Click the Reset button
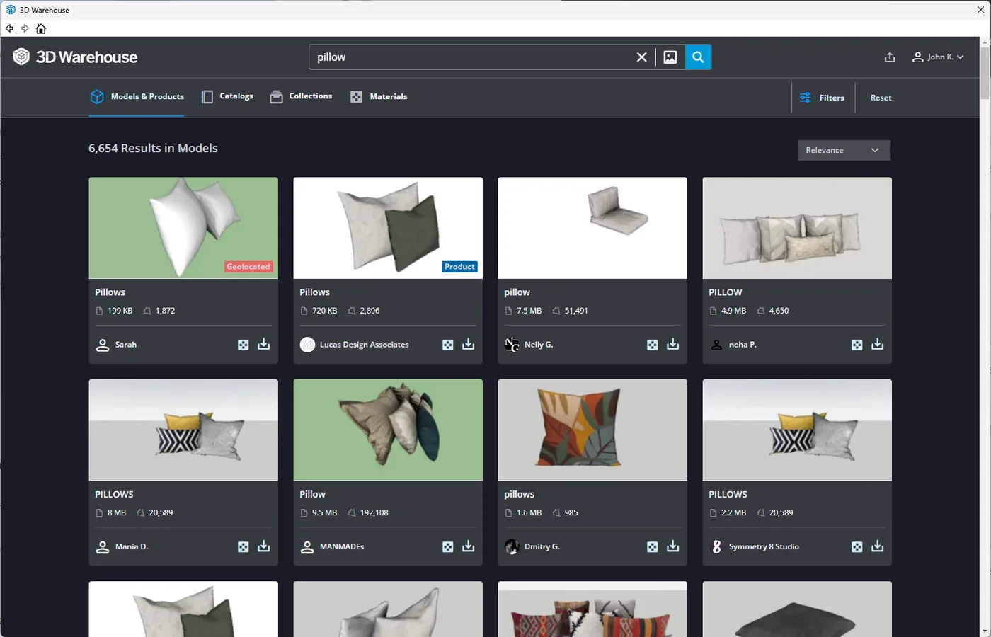The height and width of the screenshot is (637, 991). click(881, 97)
